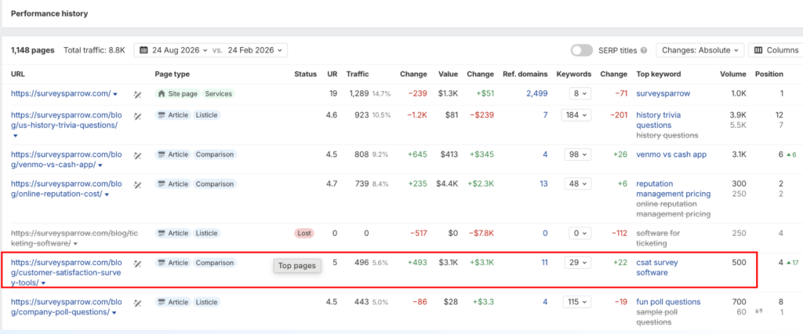Click the inspect icon for homepage row
The width and height of the screenshot is (803, 334).
pos(137,94)
